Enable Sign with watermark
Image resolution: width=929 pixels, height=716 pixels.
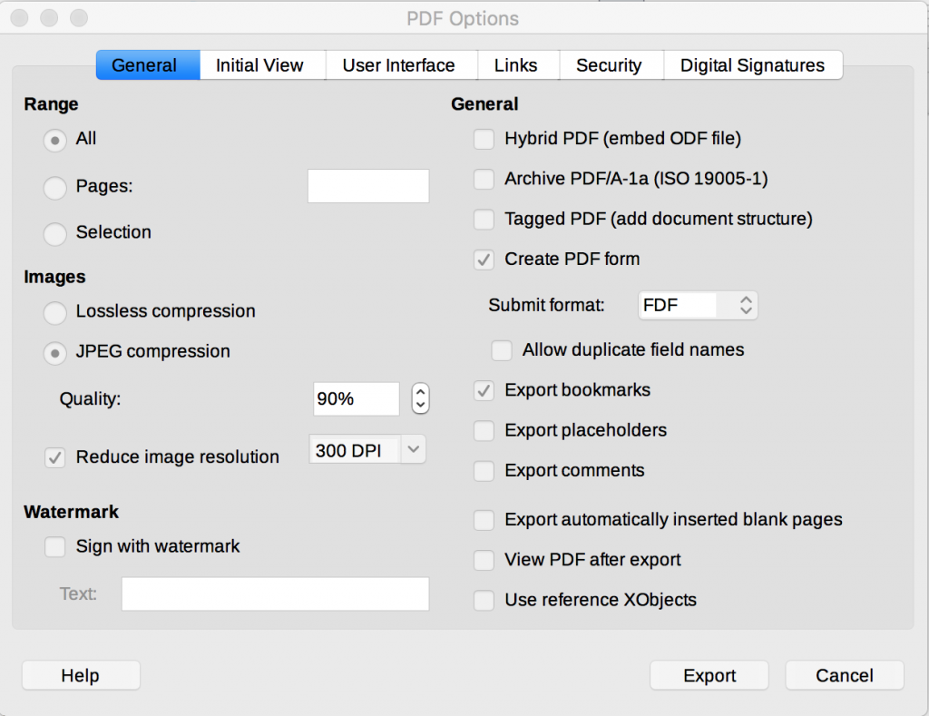pyautogui.click(x=54, y=546)
